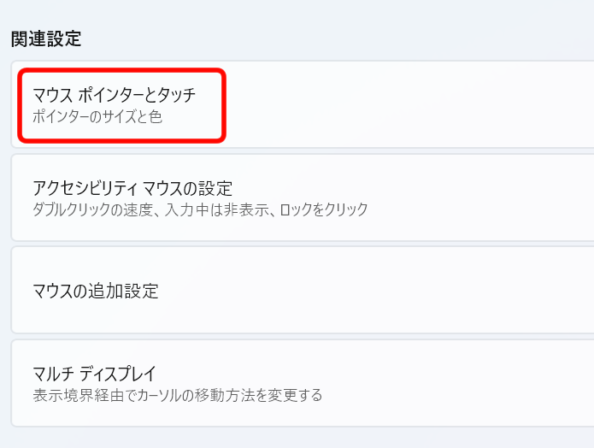This screenshot has height=448, width=594.
Task: Click the ダブルクリックの速度 description line
Action: coord(200,209)
